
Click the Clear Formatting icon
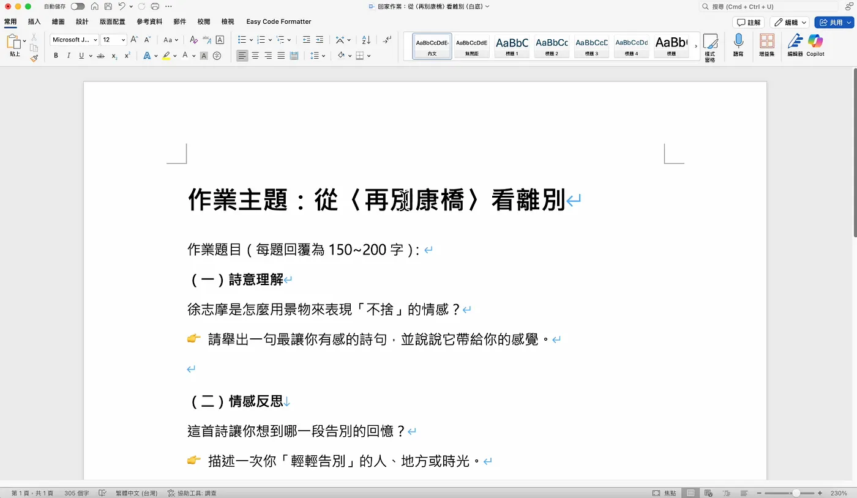(193, 39)
